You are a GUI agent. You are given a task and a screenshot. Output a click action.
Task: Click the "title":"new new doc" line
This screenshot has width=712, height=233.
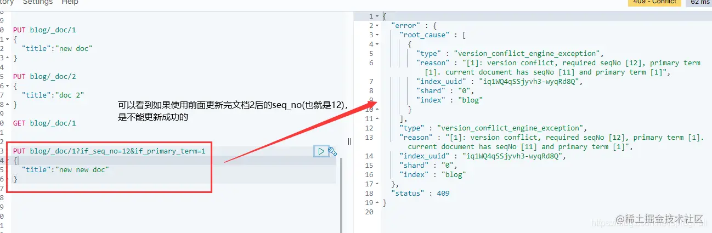coord(65,170)
